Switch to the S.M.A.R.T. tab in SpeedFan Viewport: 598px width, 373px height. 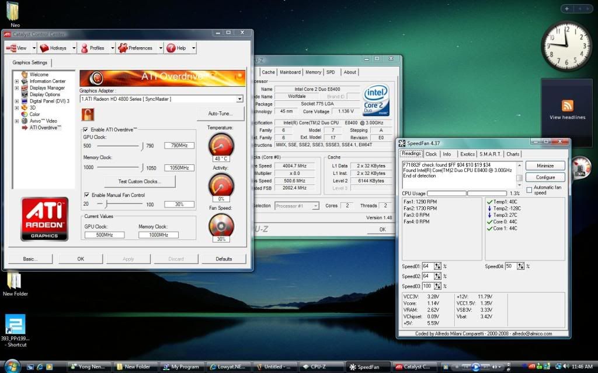[491, 154]
